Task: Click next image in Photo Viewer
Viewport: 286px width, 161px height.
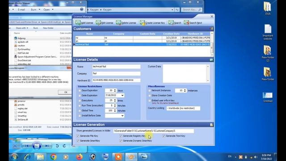Action: (x=46, y=146)
